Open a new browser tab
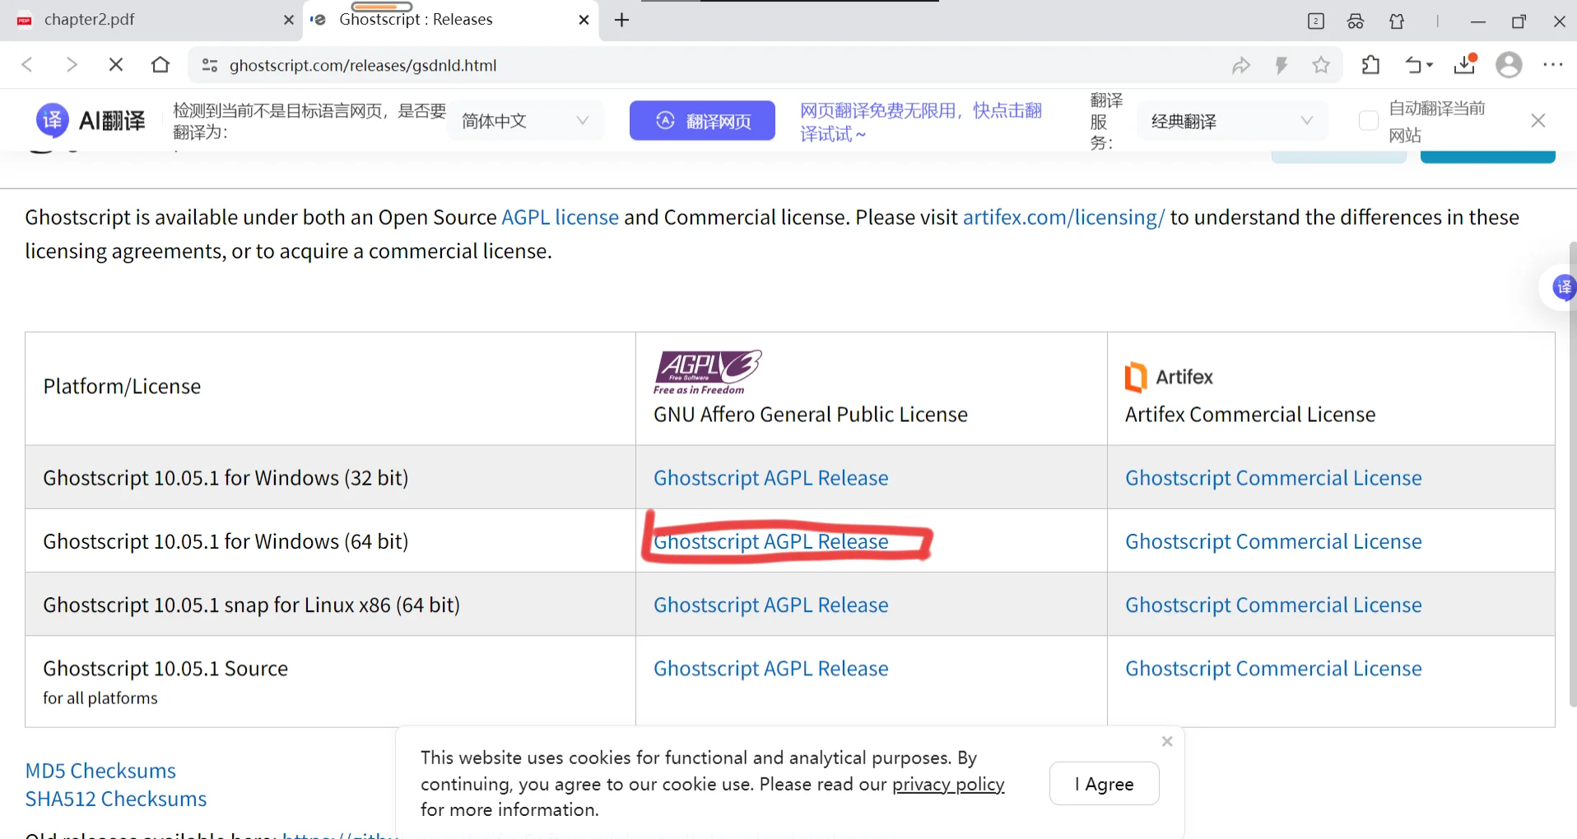 click(x=622, y=20)
